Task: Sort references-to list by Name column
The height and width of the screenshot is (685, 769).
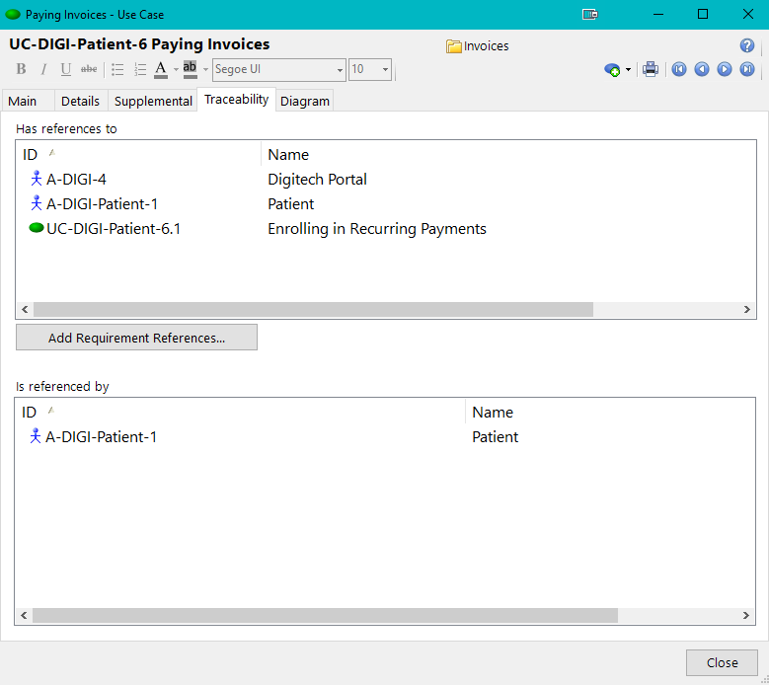Action: [x=507, y=154]
